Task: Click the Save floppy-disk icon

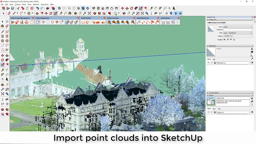Action: point(12,8)
